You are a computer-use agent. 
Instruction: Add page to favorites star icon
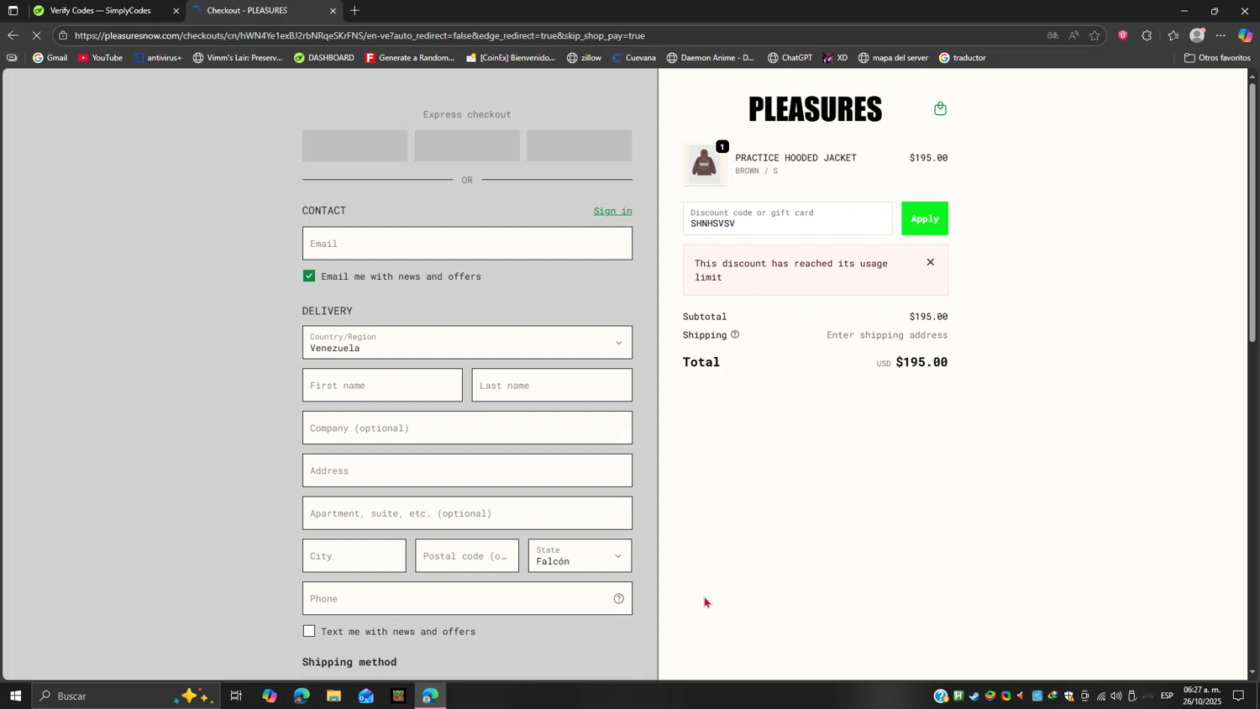click(1095, 35)
